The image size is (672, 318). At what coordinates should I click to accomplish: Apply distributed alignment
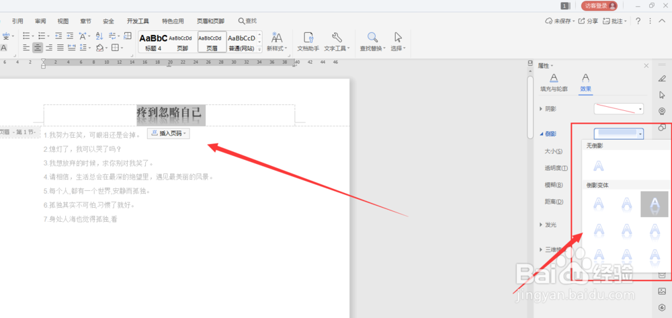72,48
